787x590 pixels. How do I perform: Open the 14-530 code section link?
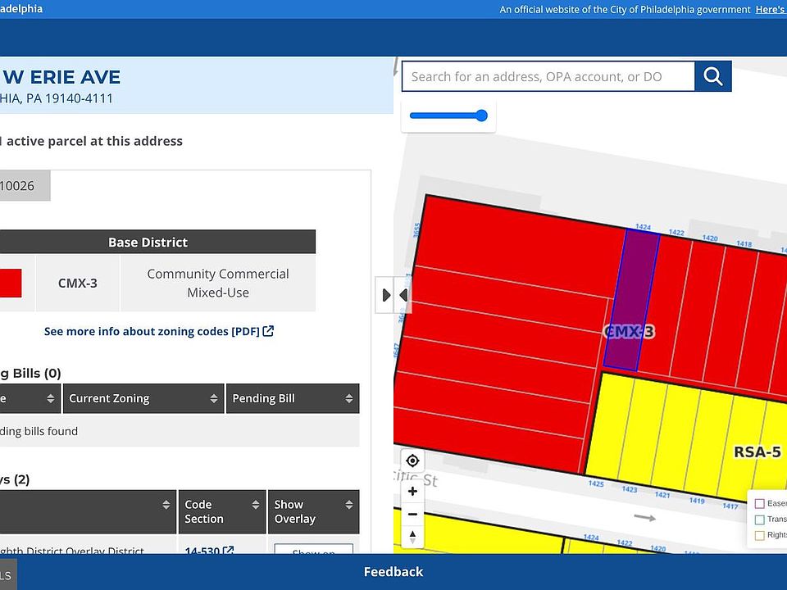pyautogui.click(x=209, y=551)
